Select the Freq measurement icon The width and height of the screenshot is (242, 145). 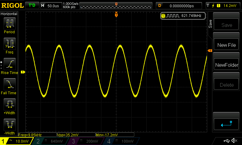pos(10,44)
